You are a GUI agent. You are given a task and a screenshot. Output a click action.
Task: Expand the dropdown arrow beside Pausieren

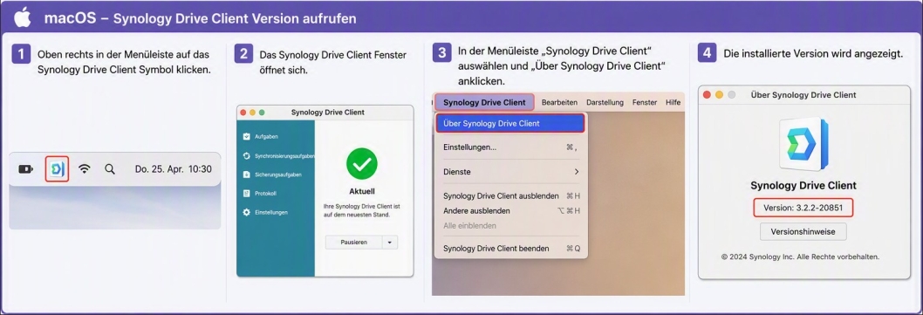tap(390, 242)
